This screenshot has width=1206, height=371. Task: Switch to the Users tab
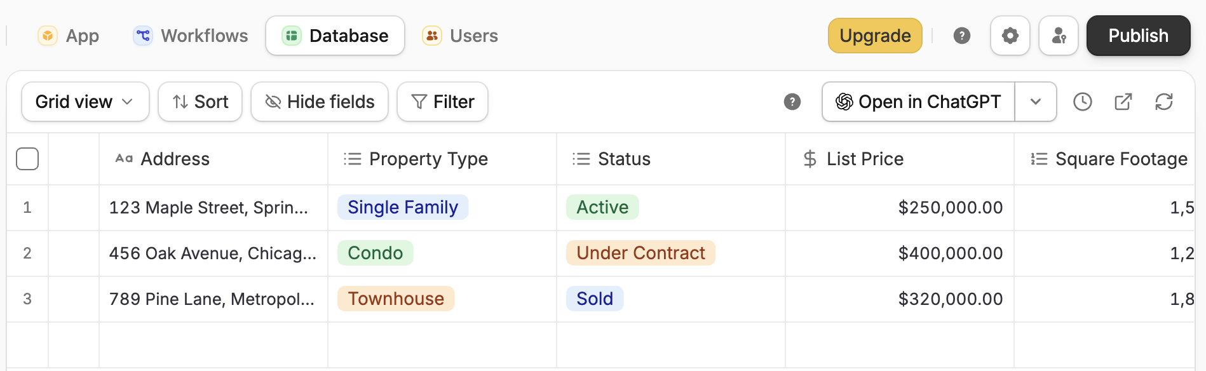[x=461, y=36]
